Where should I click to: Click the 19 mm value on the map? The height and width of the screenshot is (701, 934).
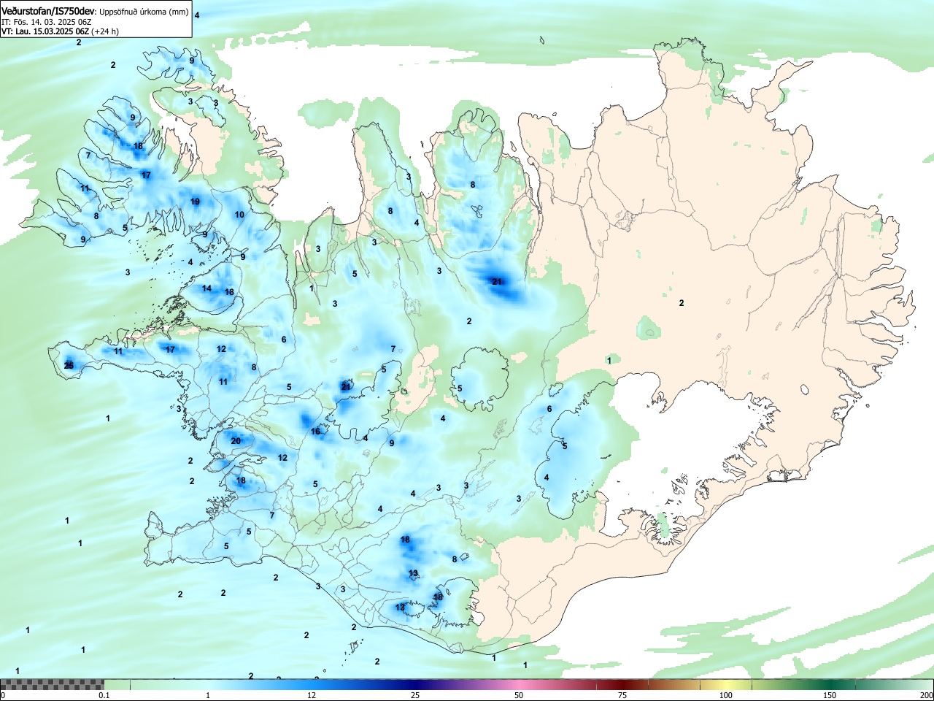coord(195,202)
